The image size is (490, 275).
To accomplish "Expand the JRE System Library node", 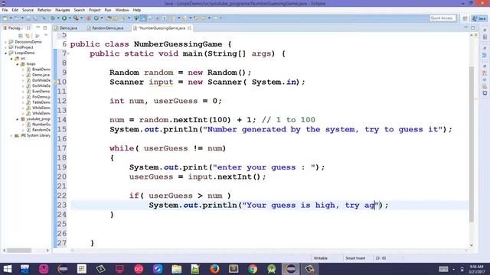I will point(11,136).
